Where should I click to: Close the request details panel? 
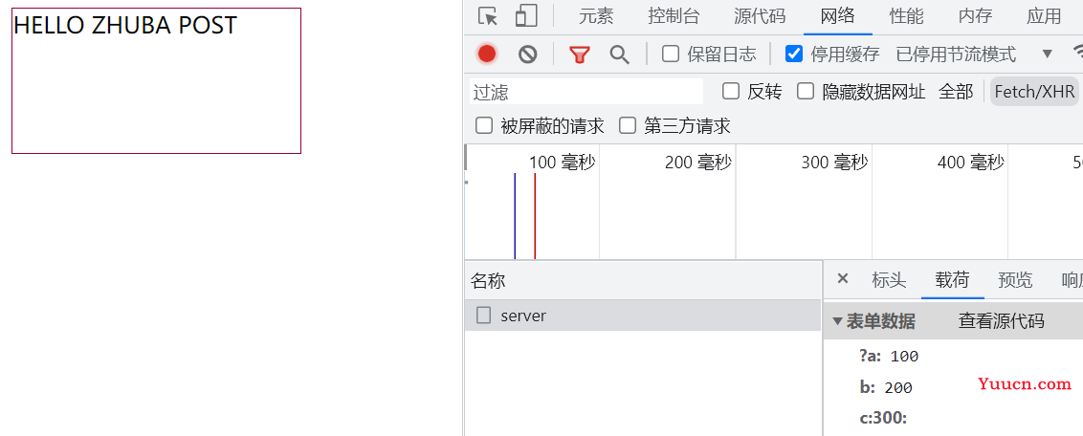tap(843, 278)
